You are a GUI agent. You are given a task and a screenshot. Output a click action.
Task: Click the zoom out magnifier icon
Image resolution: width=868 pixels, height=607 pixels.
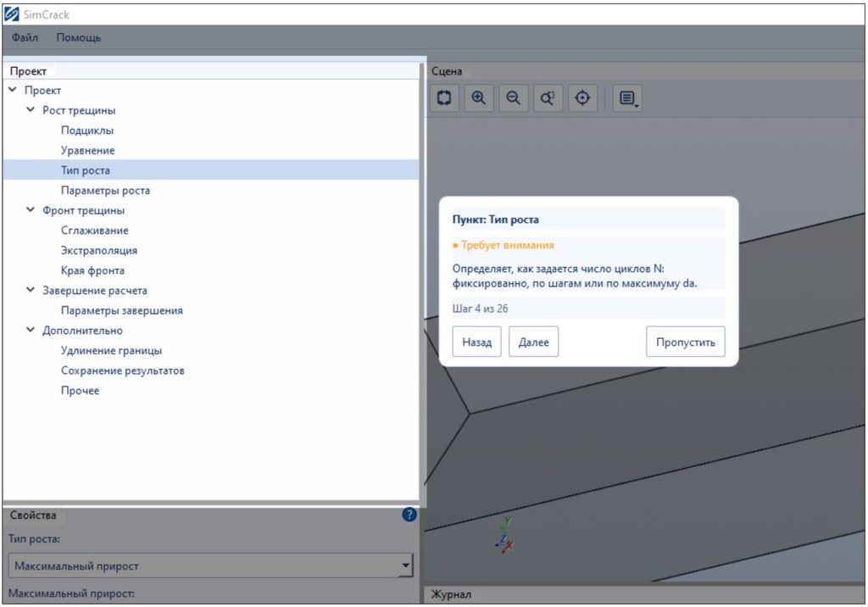[x=514, y=98]
